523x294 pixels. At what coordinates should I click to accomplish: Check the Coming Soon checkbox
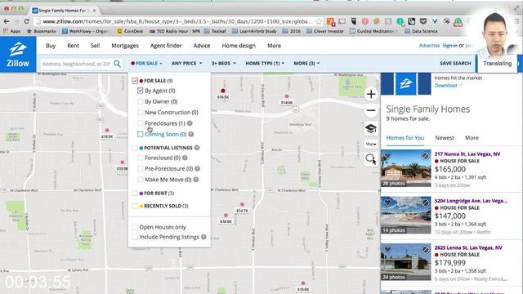coord(140,134)
